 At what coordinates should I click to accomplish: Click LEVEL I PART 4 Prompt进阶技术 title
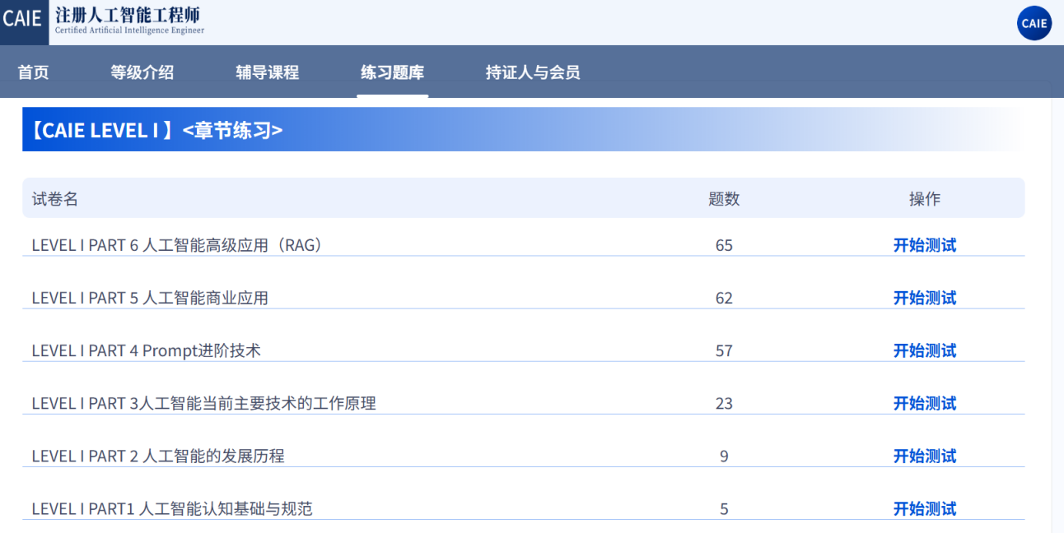point(146,350)
